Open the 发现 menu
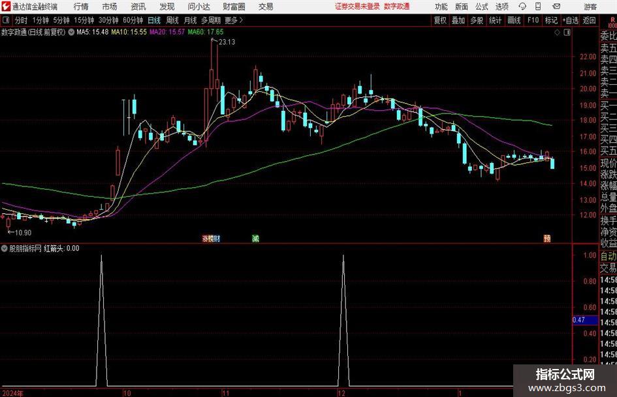 pos(167,7)
